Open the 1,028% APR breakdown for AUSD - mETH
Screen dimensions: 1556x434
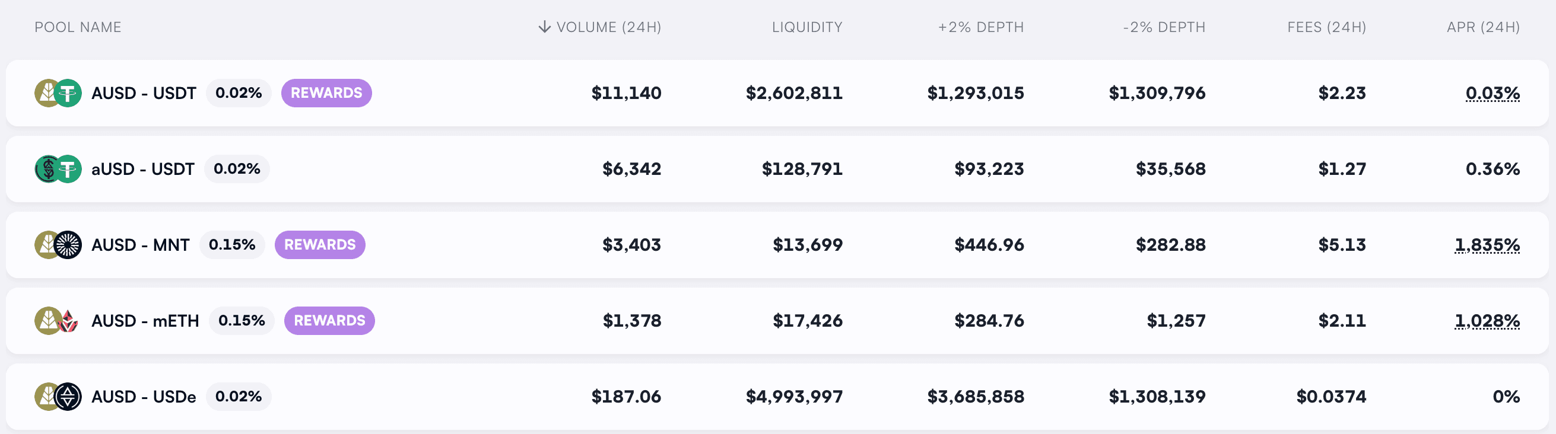(1487, 321)
